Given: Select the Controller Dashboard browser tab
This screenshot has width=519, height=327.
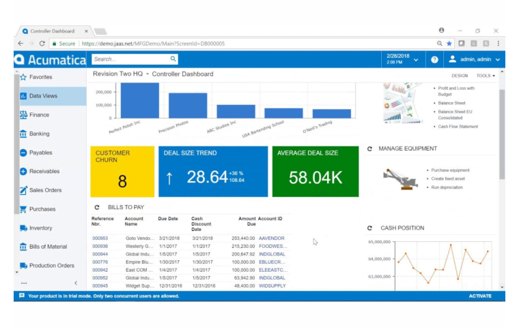Looking at the screenshot, I should (x=53, y=31).
